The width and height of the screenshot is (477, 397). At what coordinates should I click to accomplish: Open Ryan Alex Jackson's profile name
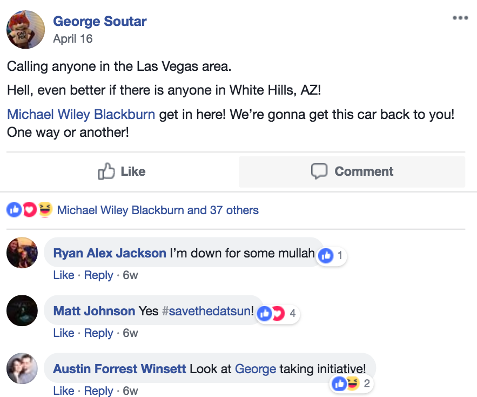pos(110,253)
